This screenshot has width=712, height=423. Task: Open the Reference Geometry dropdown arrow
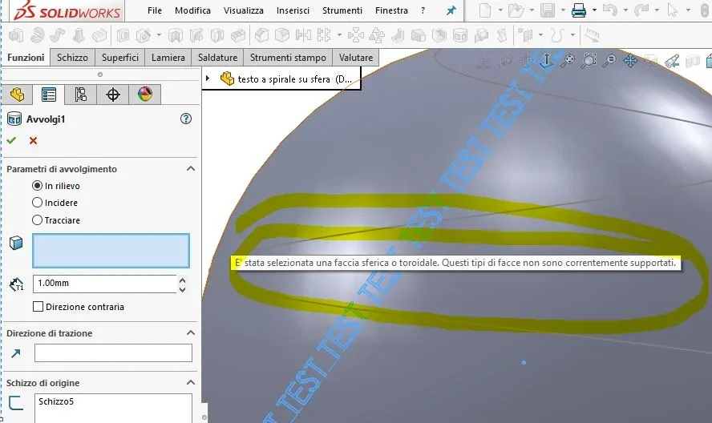point(540,35)
